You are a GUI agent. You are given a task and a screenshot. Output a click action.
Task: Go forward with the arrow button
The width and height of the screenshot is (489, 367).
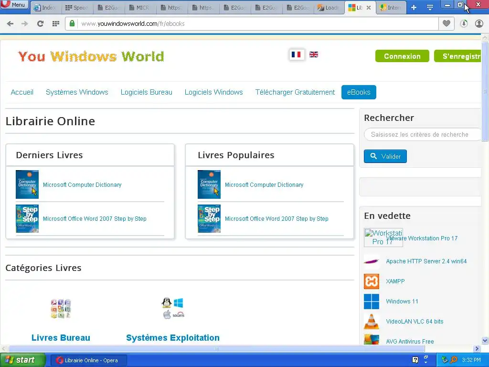25,24
